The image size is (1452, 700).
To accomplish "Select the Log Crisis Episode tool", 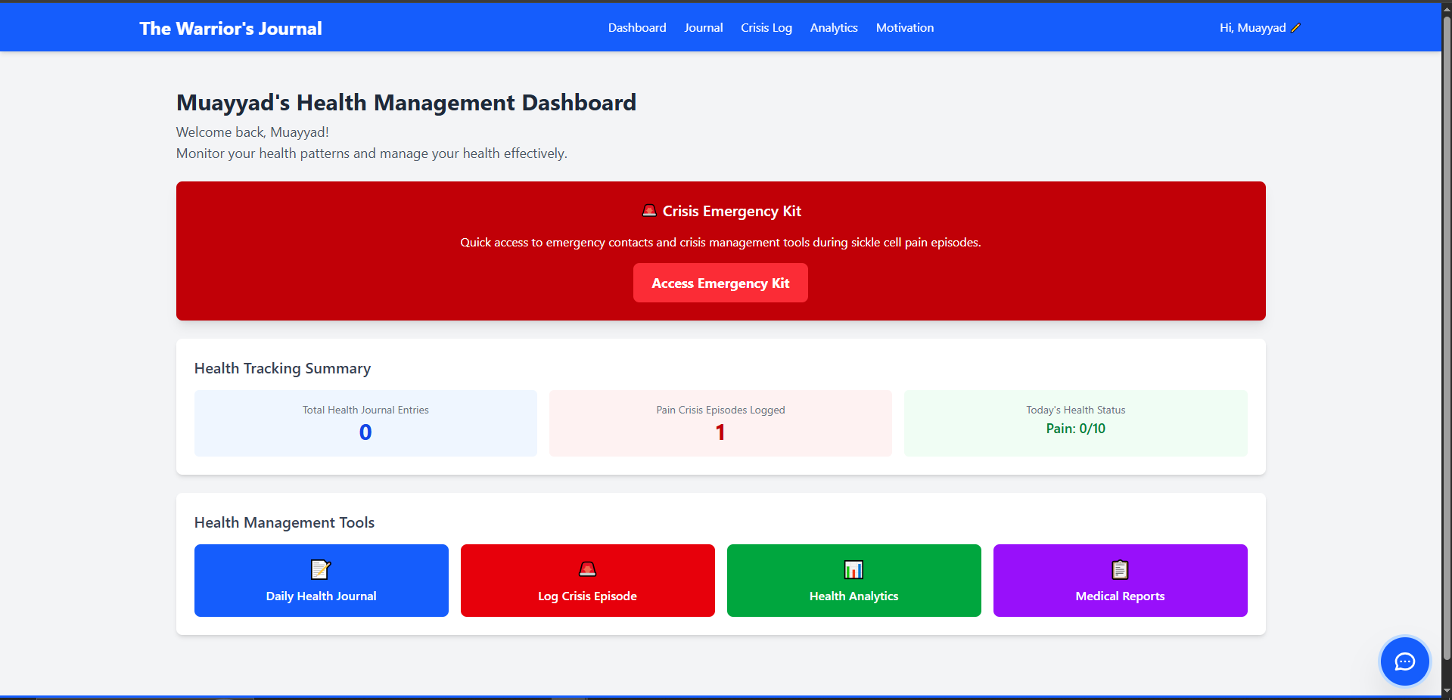I will point(588,581).
